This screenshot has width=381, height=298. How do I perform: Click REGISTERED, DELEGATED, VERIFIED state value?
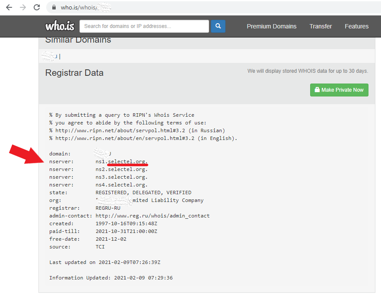point(143,192)
